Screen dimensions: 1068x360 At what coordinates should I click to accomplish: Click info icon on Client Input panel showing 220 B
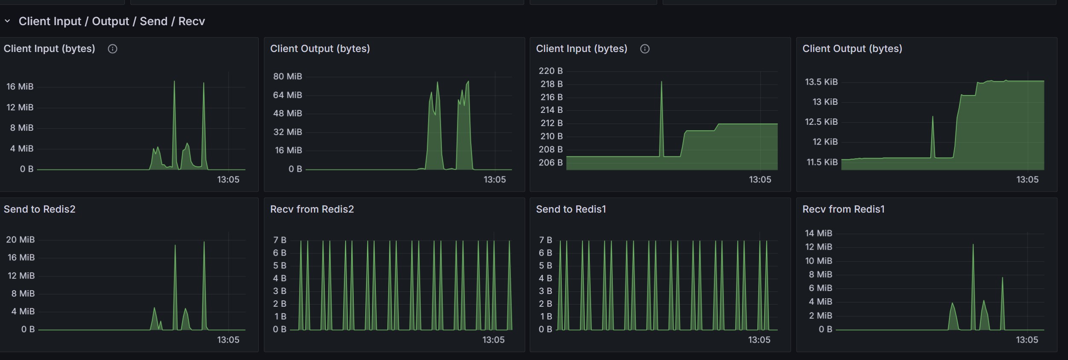click(645, 49)
